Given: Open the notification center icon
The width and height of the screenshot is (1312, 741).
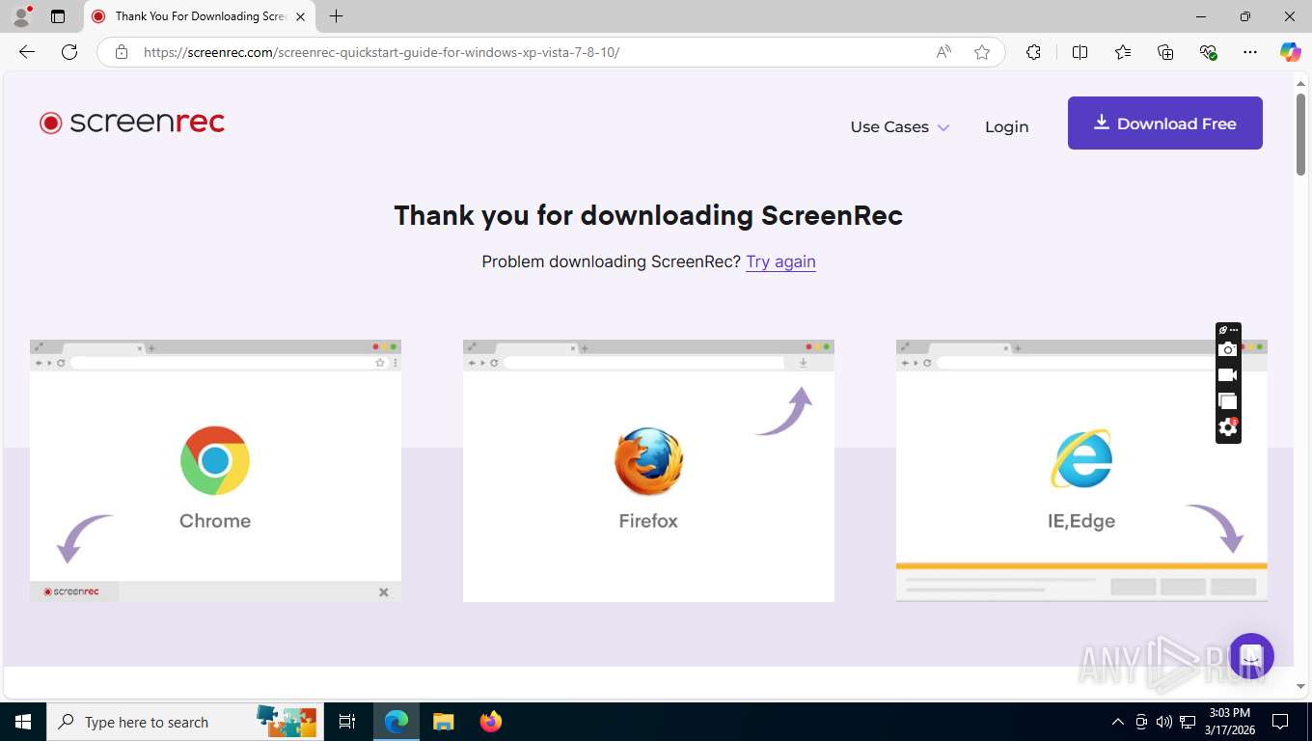Looking at the screenshot, I should coord(1280,722).
